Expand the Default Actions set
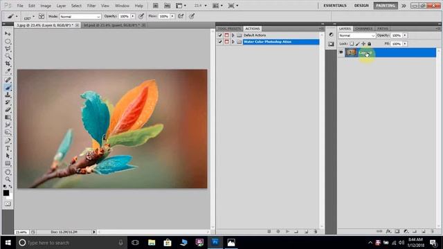Viewport: 443px width, 249px height. [x=233, y=35]
